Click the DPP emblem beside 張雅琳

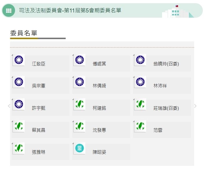pos(19,148)
